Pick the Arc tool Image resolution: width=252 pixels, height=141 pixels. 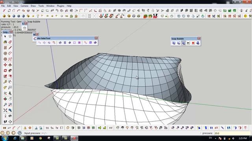[10, 53]
